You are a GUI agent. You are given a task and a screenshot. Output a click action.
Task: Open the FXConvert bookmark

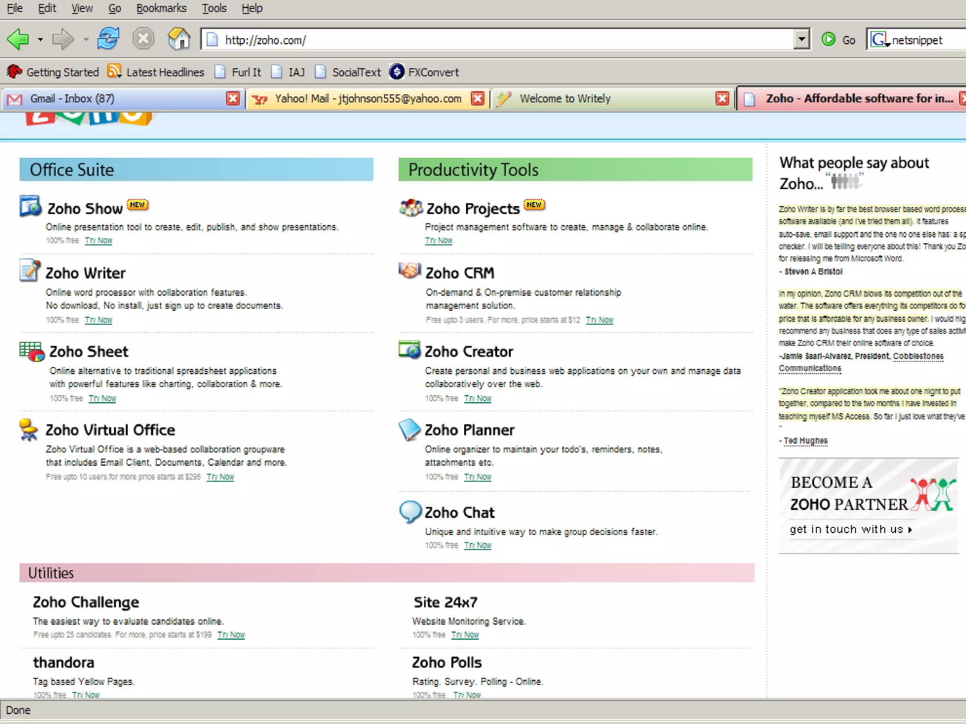click(424, 72)
